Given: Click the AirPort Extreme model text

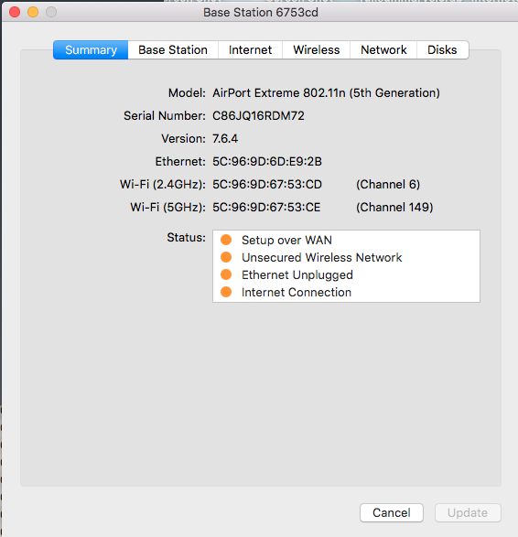Looking at the screenshot, I should tap(326, 93).
